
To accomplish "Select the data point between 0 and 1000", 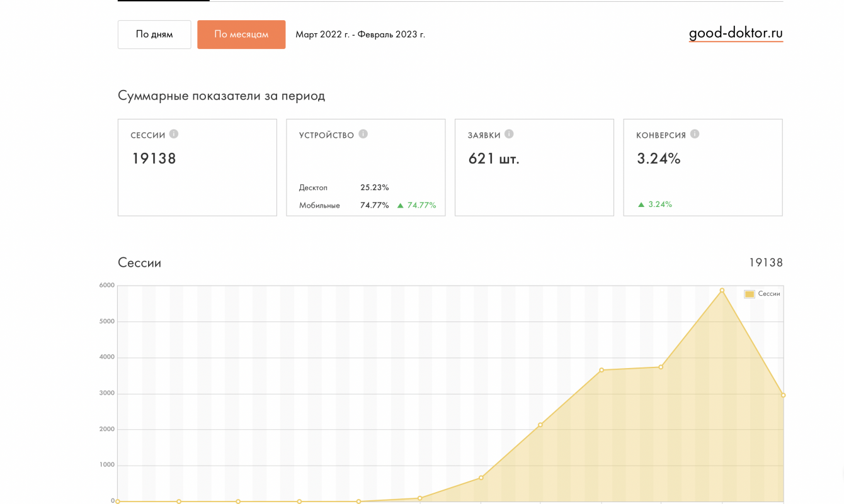I will pos(481,478).
